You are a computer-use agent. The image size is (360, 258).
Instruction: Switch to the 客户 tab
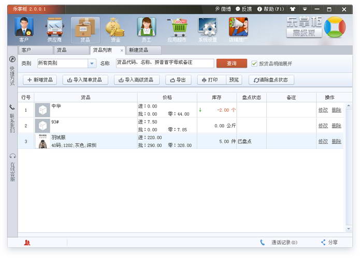[35, 50]
